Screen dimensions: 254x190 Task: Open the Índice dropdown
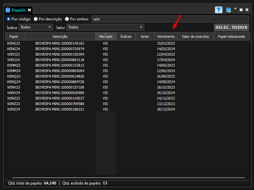point(36,27)
